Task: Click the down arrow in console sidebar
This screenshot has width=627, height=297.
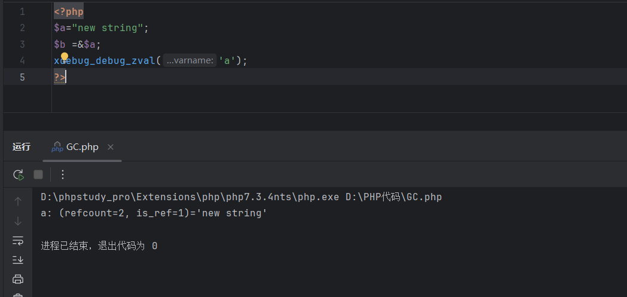Action: point(18,221)
